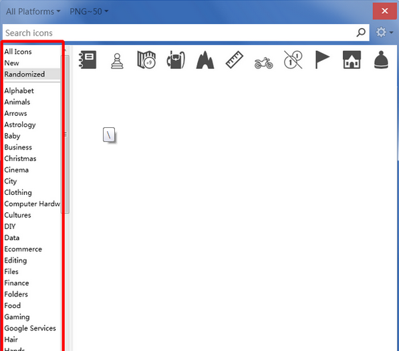The width and height of the screenshot is (399, 351).
Task: Expand the PNG~50 format dropdown
Action: pyautogui.click(x=89, y=11)
